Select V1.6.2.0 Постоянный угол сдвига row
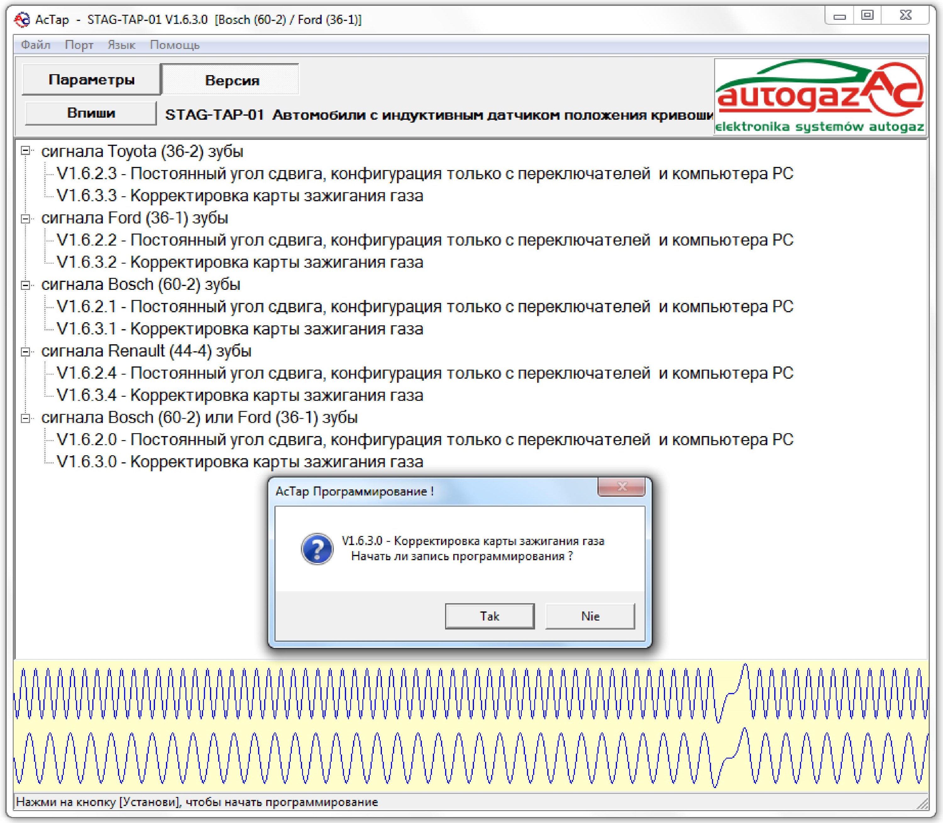 (425, 439)
